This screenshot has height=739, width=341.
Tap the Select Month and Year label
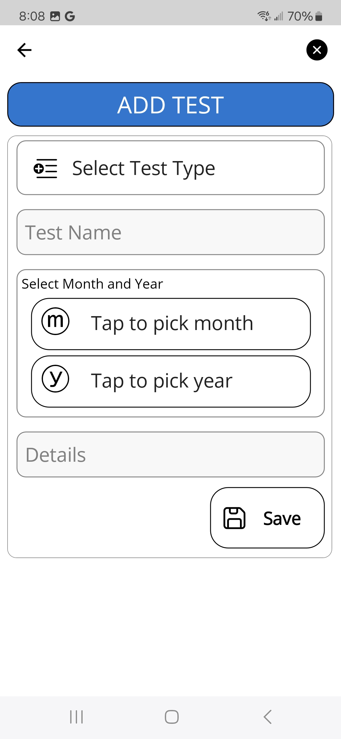pos(92,284)
